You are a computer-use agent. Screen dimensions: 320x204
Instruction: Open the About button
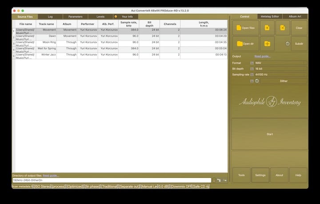click(279, 175)
